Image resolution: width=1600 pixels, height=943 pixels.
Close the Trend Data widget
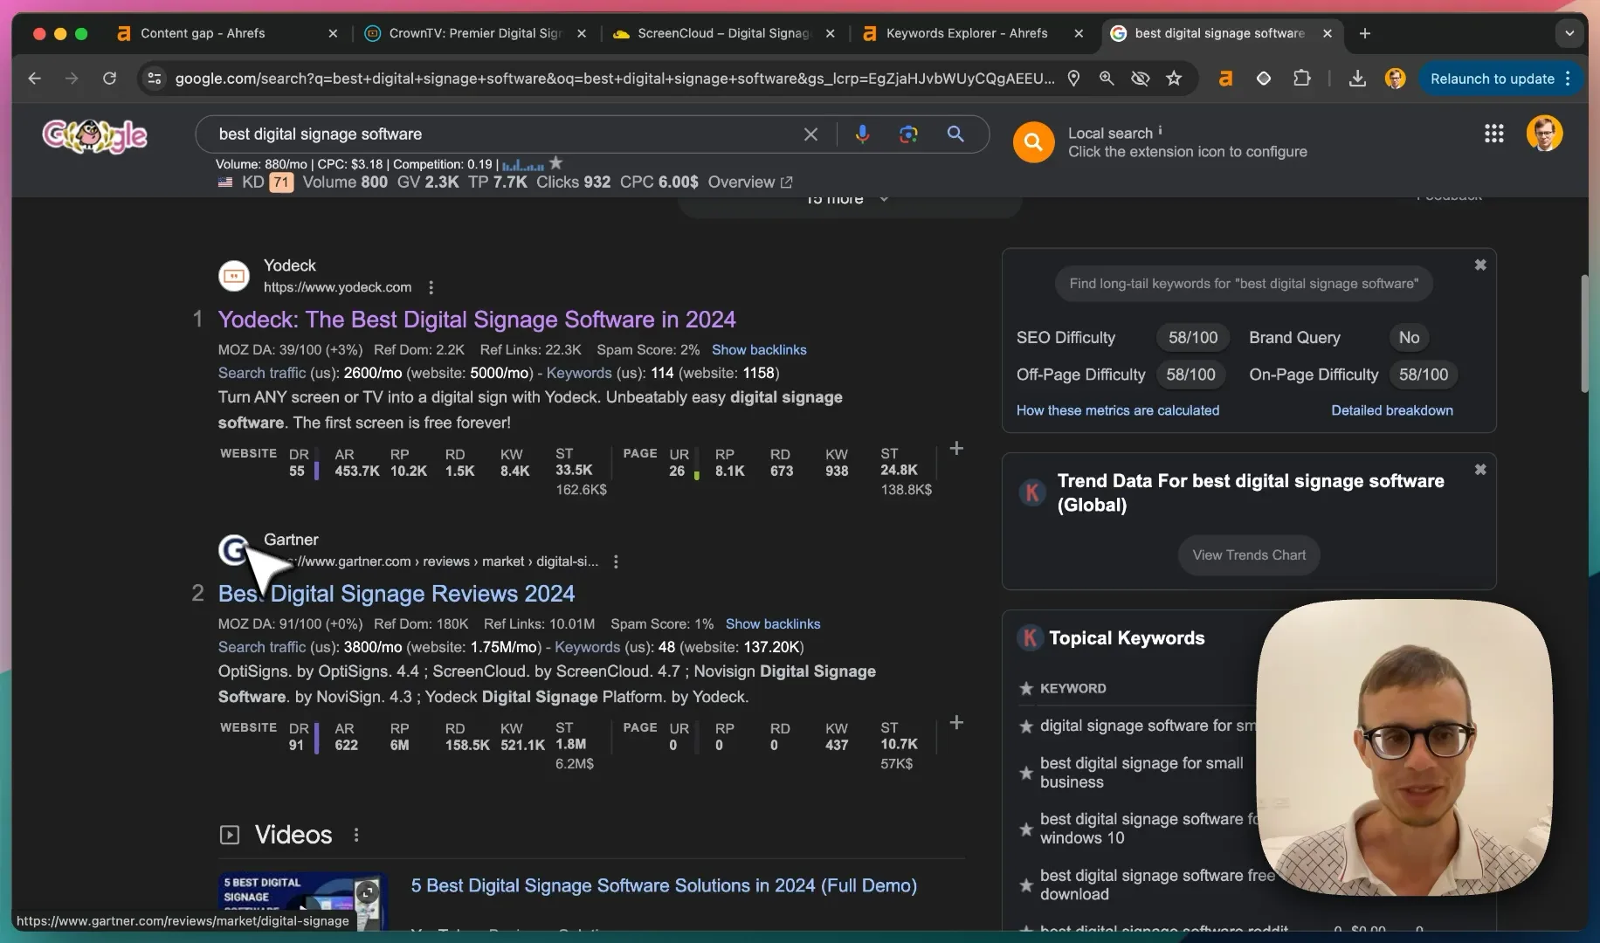[1480, 469]
